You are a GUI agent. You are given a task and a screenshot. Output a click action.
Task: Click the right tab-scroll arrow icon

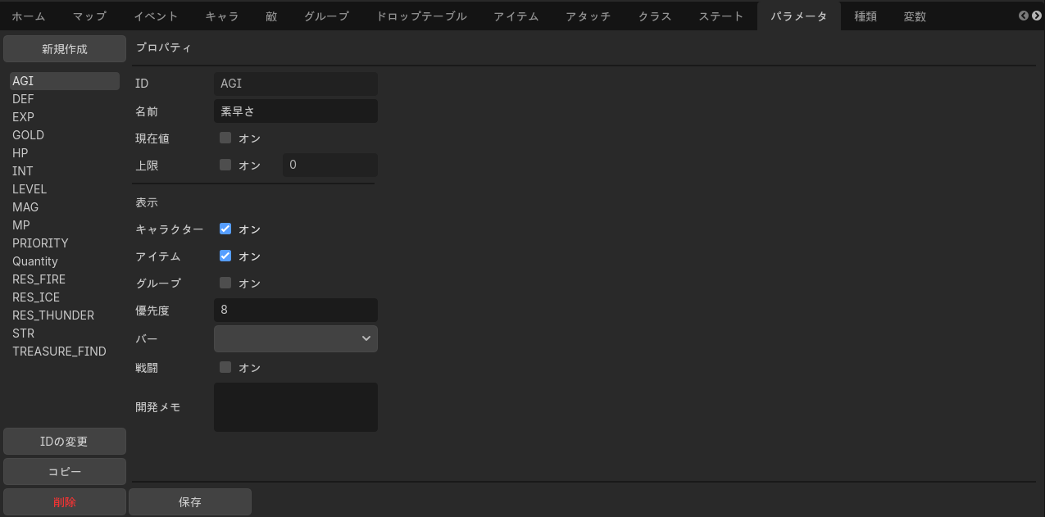click(x=1036, y=16)
